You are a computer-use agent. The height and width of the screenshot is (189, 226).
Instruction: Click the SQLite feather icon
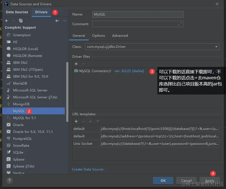pos(9,152)
